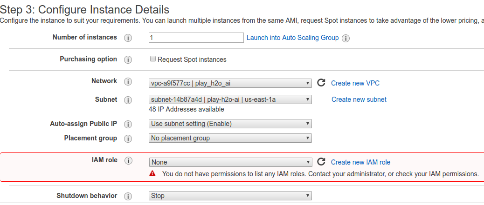This screenshot has width=484, height=205.
Task: Click info icon beside Subnet label
Action: pos(128,100)
